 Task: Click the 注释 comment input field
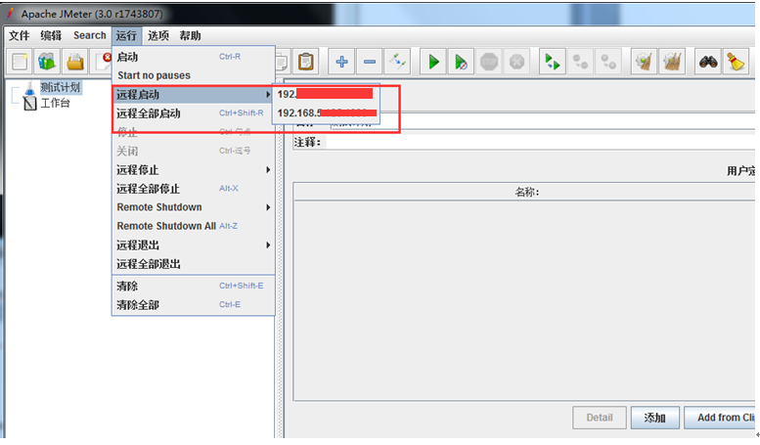[541, 142]
